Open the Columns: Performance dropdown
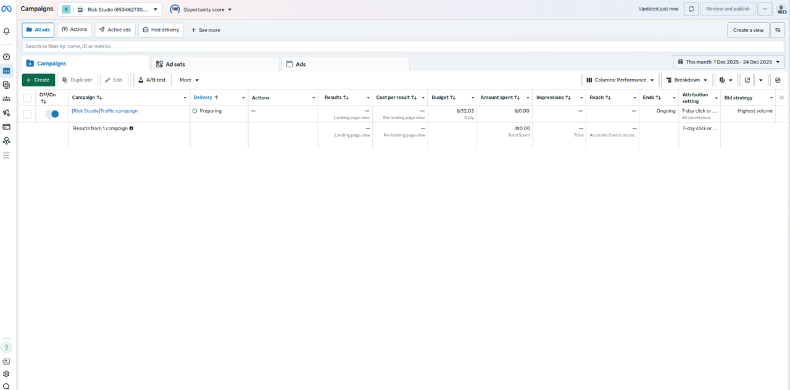This screenshot has width=790, height=390. coord(620,80)
